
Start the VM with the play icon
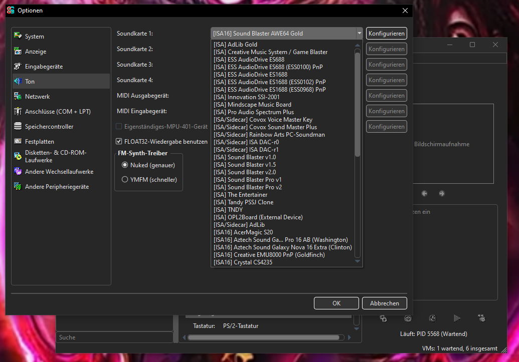click(x=457, y=317)
